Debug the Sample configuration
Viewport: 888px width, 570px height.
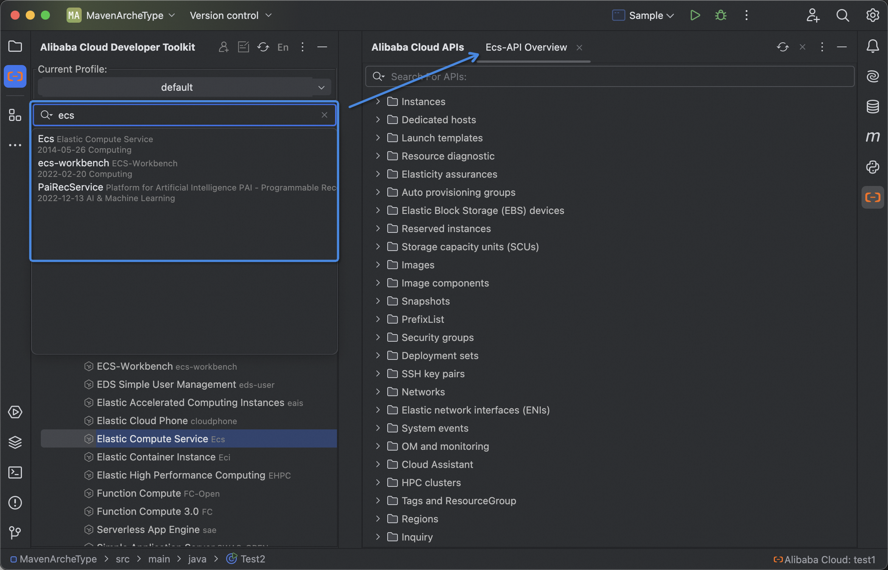721,15
